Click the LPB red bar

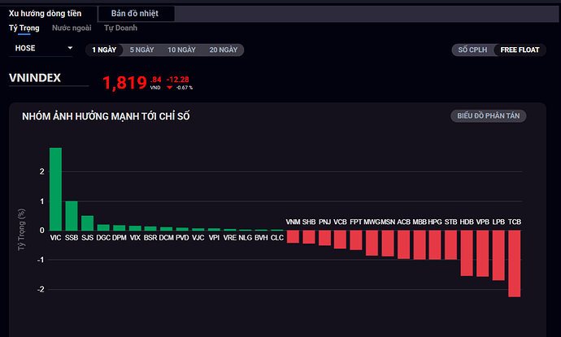pyautogui.click(x=498, y=255)
